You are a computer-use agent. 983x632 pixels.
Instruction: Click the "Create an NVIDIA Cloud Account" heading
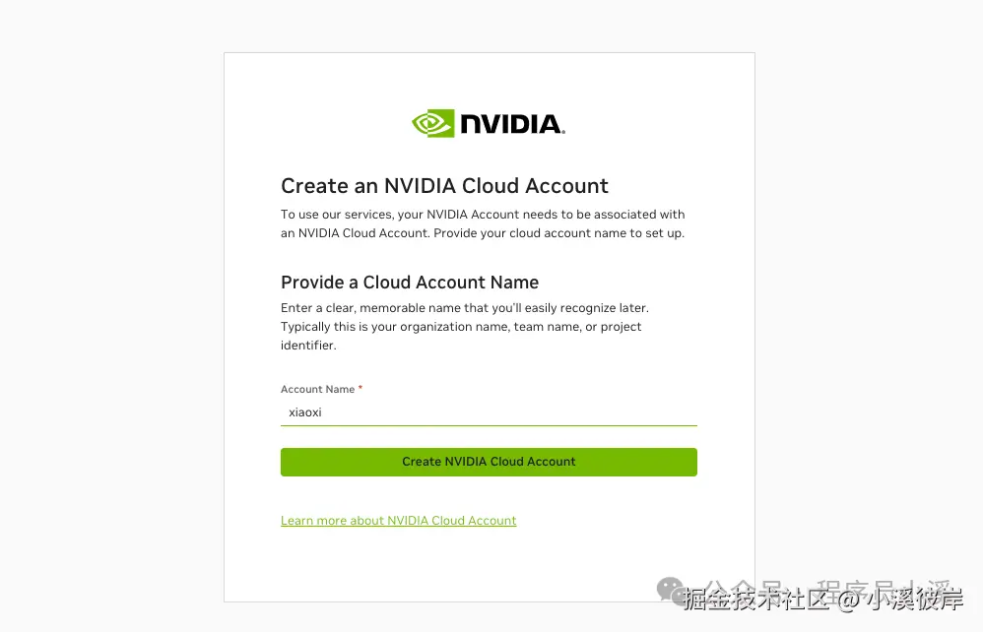click(444, 186)
